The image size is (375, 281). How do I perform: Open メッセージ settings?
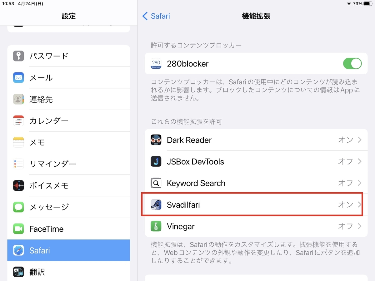pyautogui.click(x=69, y=207)
